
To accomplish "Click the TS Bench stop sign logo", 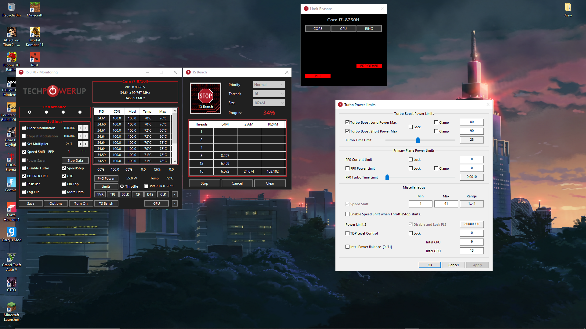I will tap(205, 98).
